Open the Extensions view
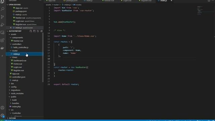Viewport: 215px width, 121px height. tap(2, 40)
